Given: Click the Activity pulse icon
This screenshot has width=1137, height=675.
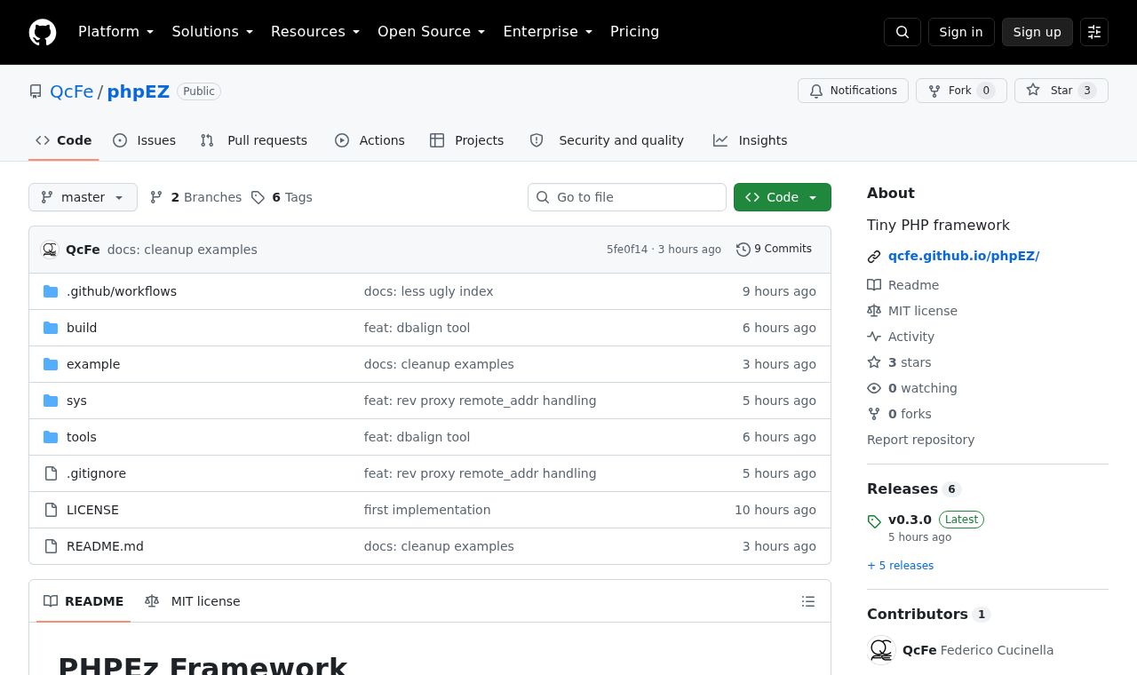Looking at the screenshot, I should click(x=874, y=337).
